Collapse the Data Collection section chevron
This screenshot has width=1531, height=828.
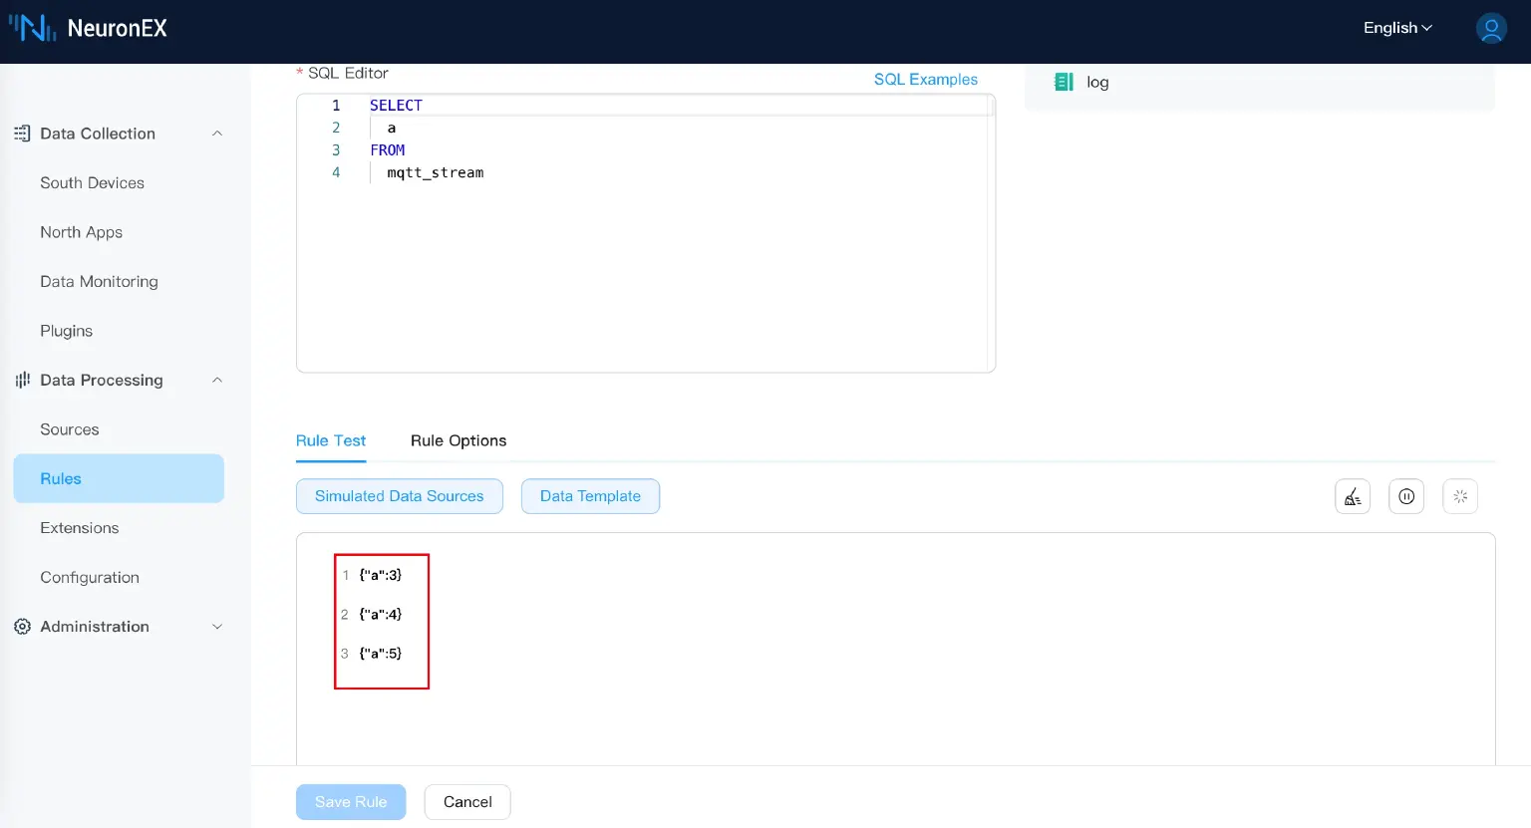coord(217,134)
